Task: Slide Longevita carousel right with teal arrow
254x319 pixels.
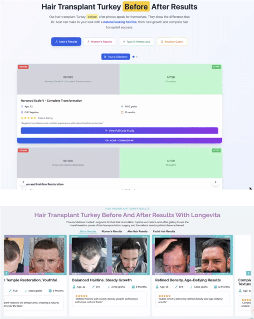Action: tap(248, 273)
